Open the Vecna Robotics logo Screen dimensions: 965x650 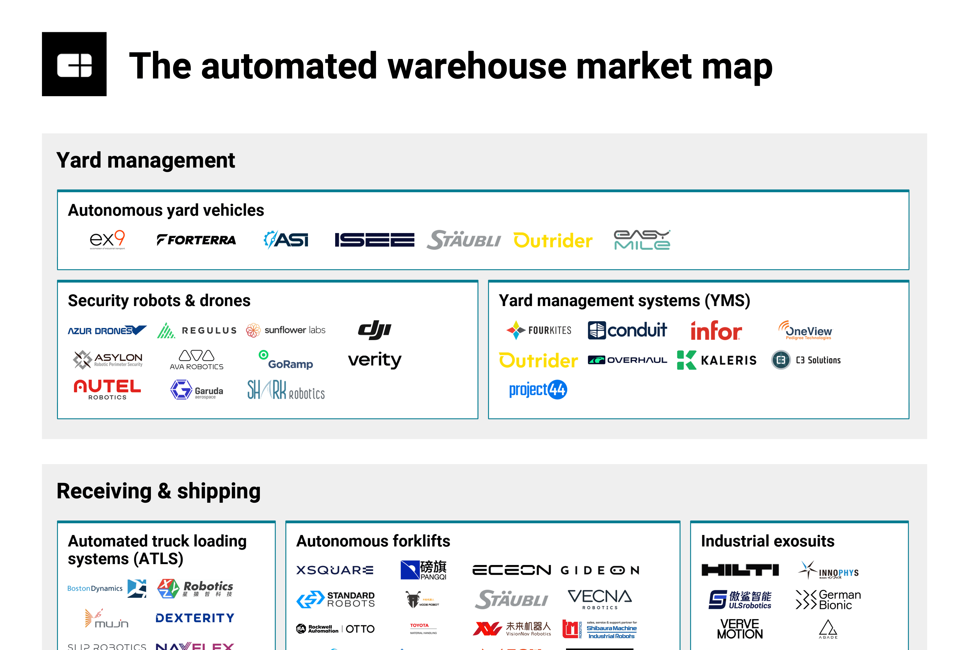point(600,600)
